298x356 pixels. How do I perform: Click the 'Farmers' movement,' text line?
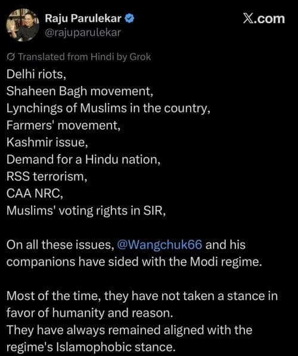63,125
